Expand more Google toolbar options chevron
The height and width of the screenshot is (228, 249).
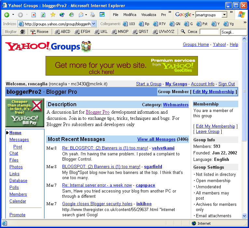(x=231, y=12)
